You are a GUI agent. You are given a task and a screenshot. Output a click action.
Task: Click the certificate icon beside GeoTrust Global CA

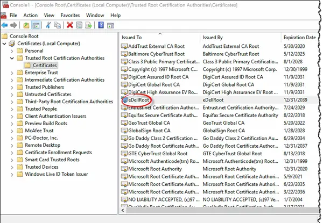pos(124,123)
